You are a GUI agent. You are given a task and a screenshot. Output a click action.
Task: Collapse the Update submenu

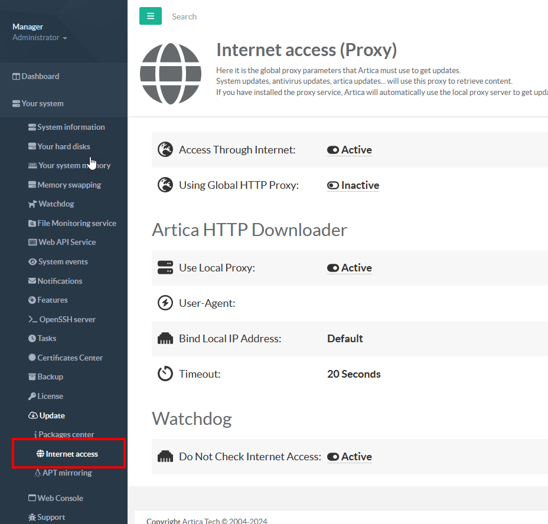(52, 416)
